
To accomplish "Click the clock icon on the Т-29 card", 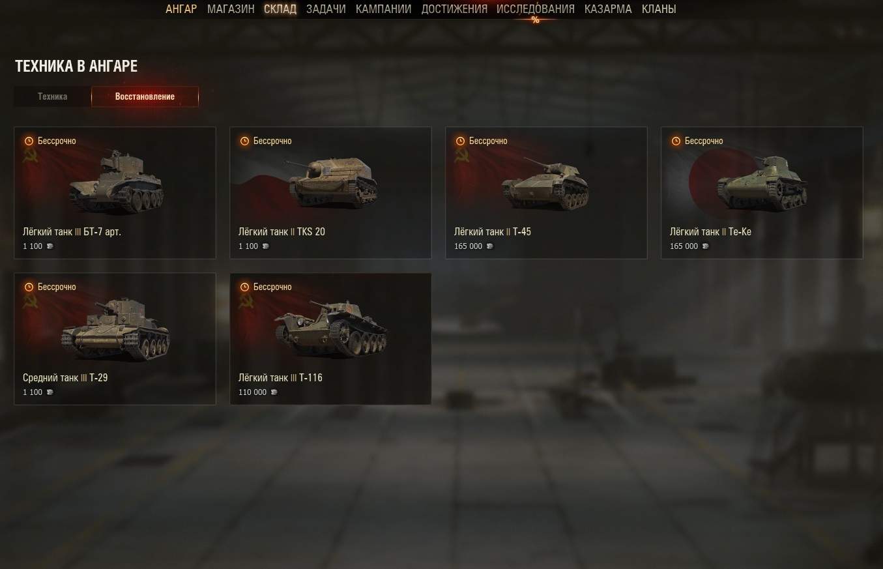I will click(29, 287).
